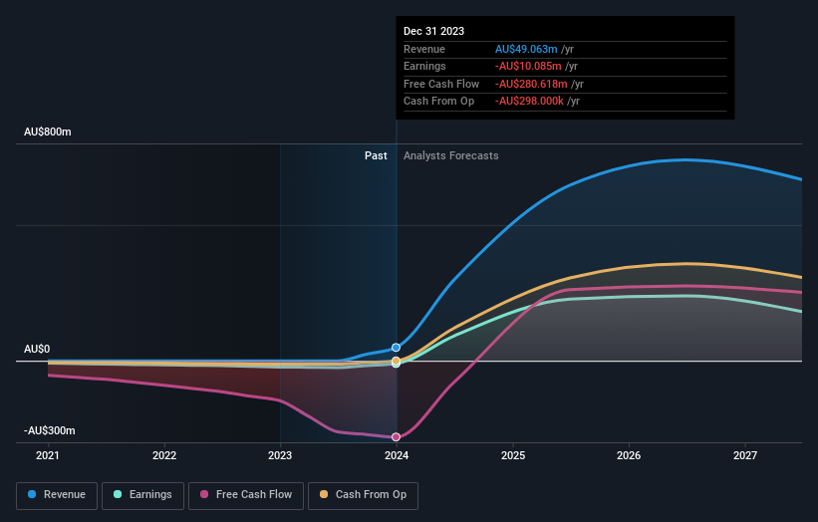Click the Earnings row label in tooltip
Screen dimensions: 818x522
[424, 66]
